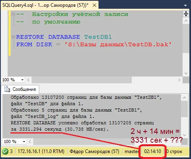
Task: Open the messages zoom 100 % dropdown
Action: click(x=24, y=141)
